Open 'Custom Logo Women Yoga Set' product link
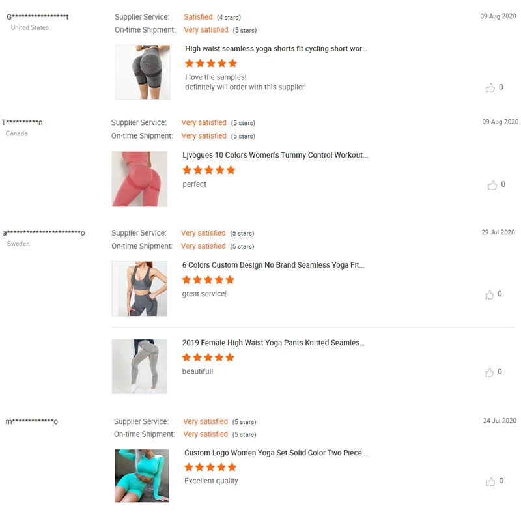Screen dimensions: 521x521 click(276, 453)
